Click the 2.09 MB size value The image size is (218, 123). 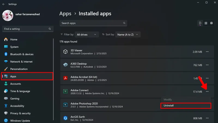[x=197, y=52]
